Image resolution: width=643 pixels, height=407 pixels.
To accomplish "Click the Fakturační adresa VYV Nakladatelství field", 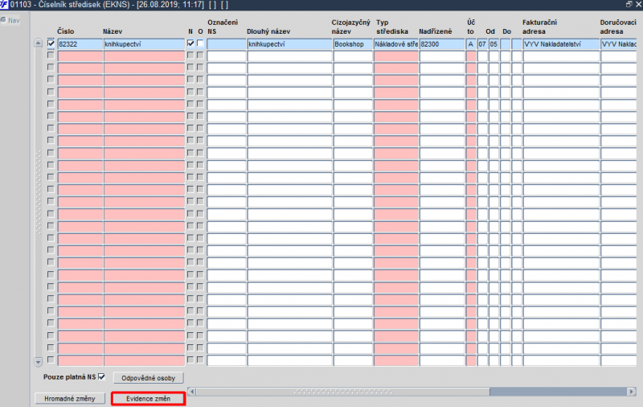I will 560,44.
